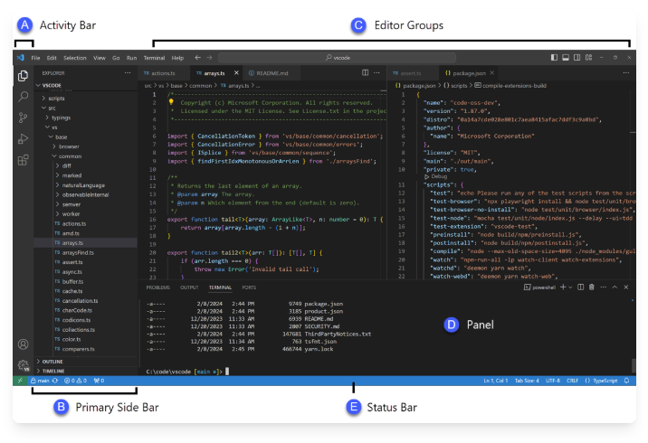This screenshot has width=648, height=443.
Task: Maximize the panel with up chevron
Action: (615, 287)
